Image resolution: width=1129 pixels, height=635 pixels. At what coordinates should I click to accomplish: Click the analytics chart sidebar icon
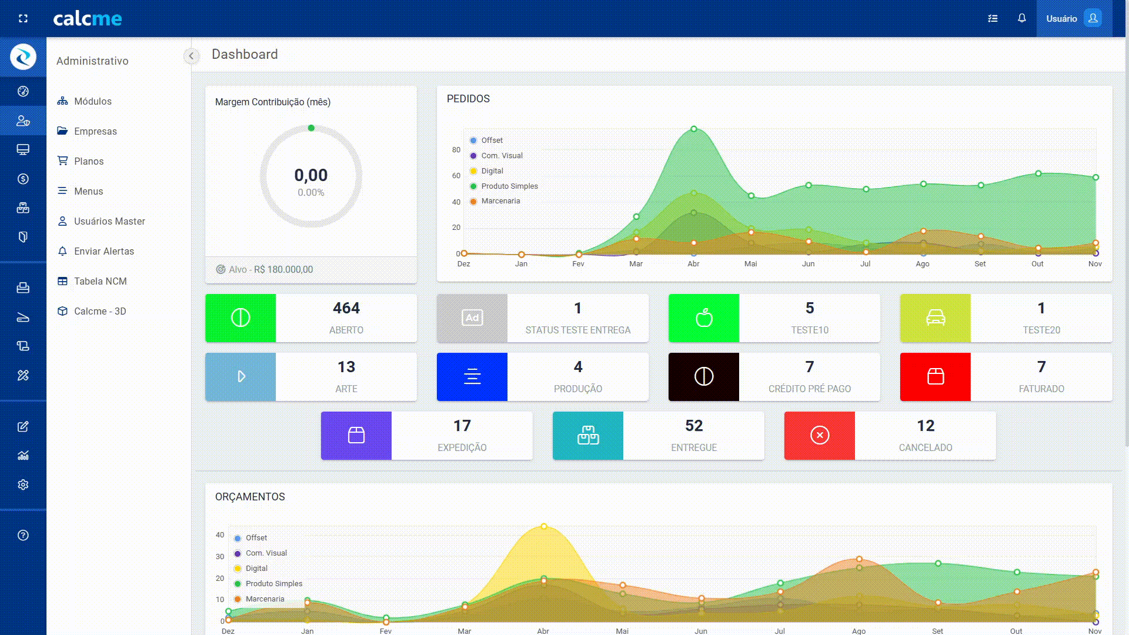pos(23,456)
